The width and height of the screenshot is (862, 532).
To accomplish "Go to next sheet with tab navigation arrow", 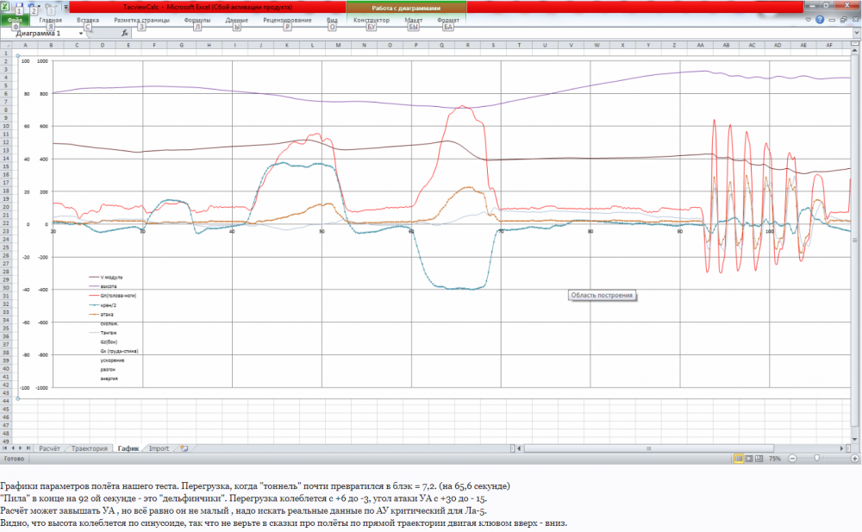I will pos(21,448).
